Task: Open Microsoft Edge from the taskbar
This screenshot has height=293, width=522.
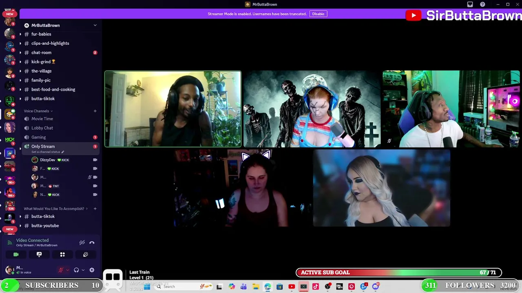Action: [268, 286]
